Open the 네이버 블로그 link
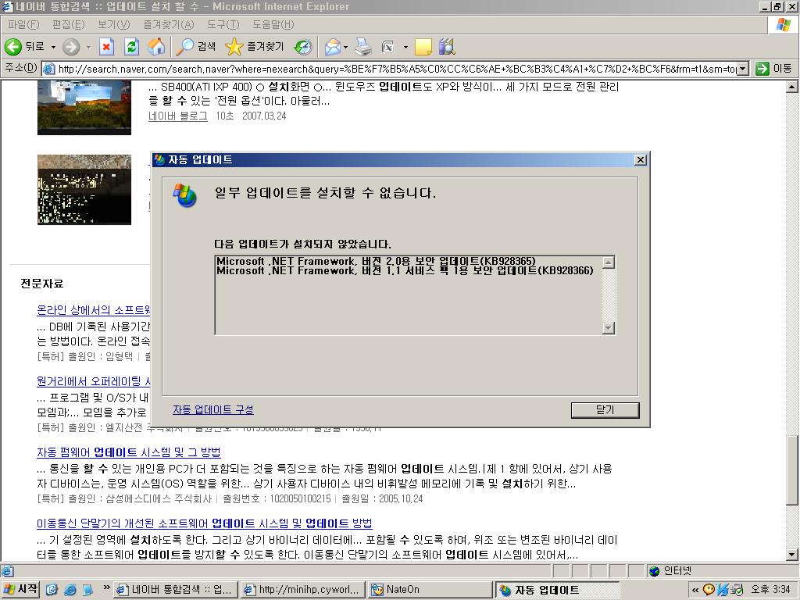Screen dimensions: 800x600 (x=178, y=116)
